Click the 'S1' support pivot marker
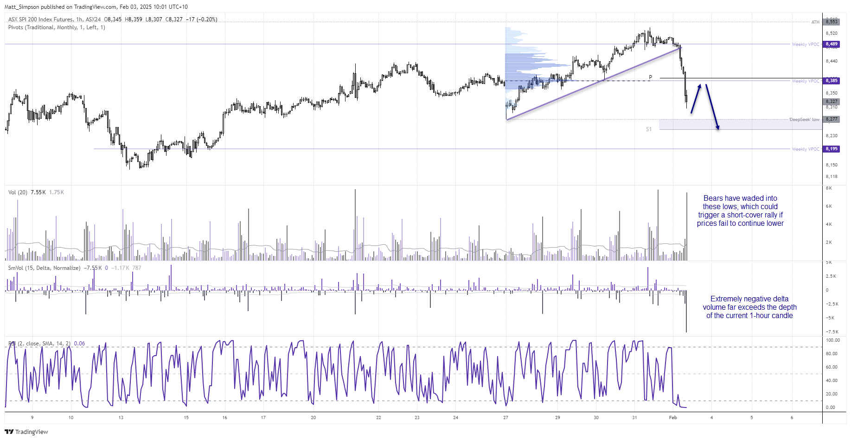 (649, 129)
